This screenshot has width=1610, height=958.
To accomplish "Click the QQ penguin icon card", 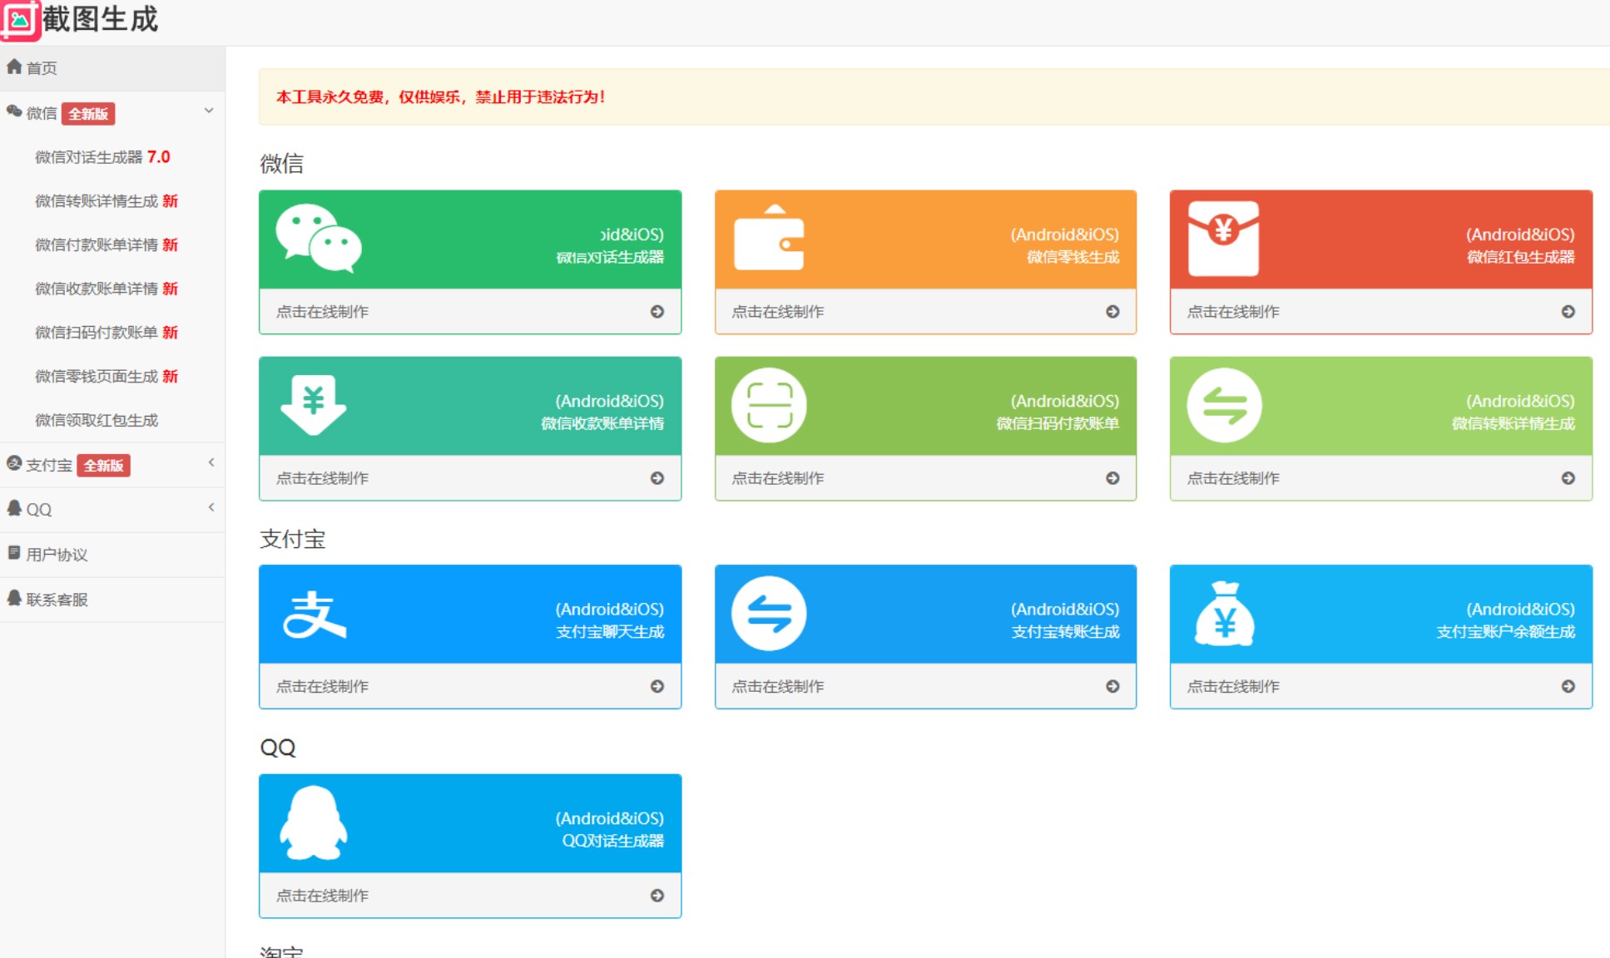I will tap(313, 823).
